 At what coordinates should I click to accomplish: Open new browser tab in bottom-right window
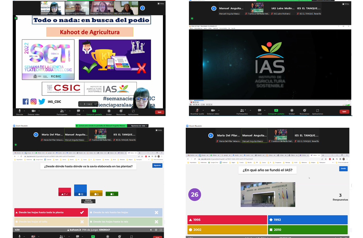click(323, 155)
